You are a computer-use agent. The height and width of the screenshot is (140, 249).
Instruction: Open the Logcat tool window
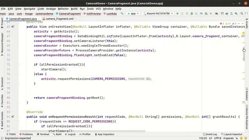pos(70,134)
